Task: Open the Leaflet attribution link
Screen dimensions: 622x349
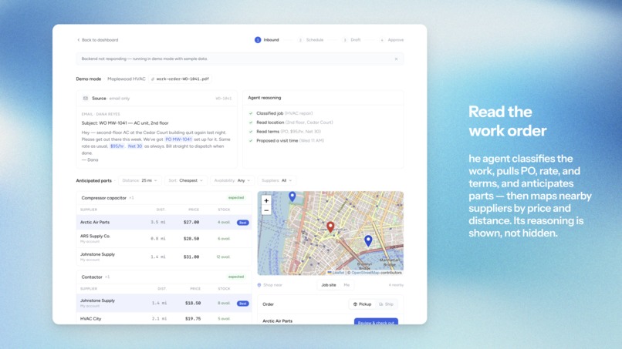Action: [x=336, y=273]
